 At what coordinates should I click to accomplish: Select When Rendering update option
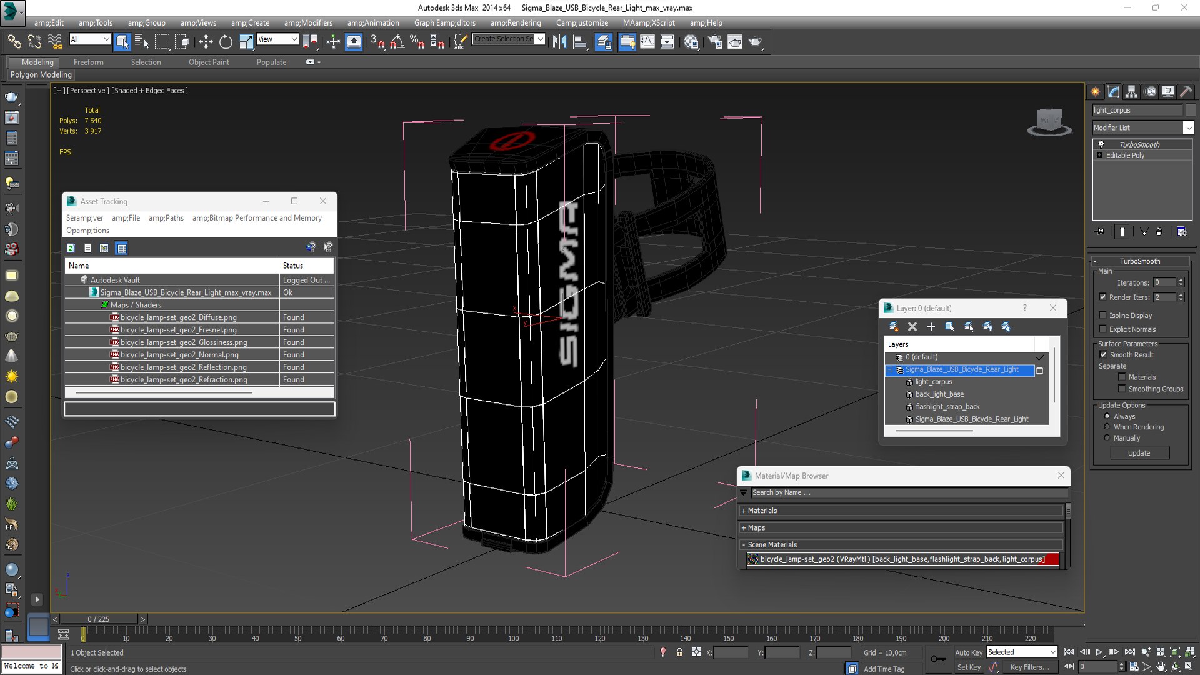click(x=1107, y=427)
